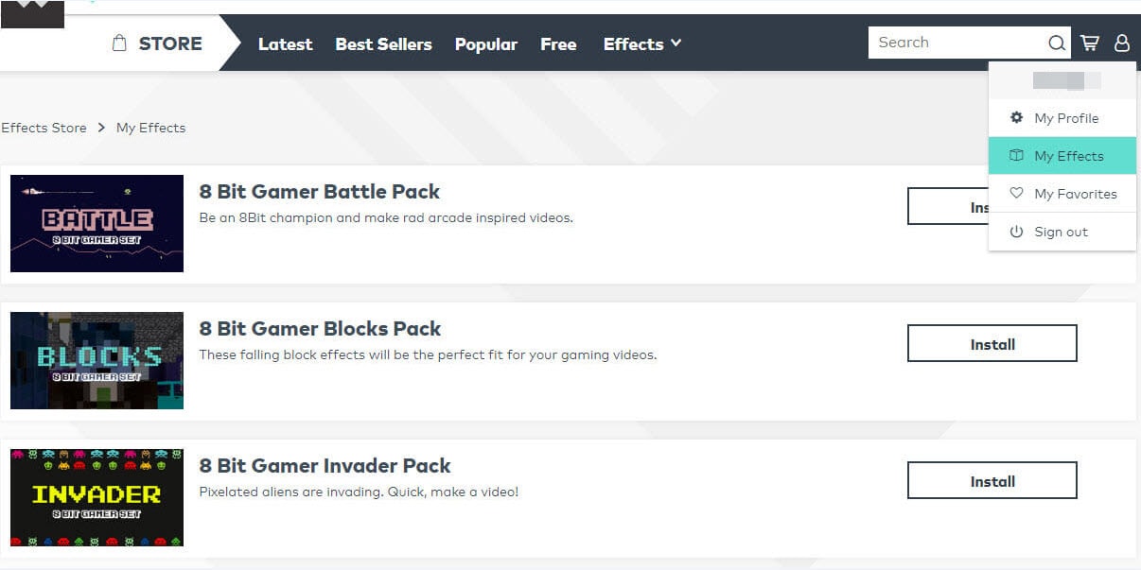Image resolution: width=1141 pixels, height=570 pixels.
Task: Open the user account icon
Action: pos(1122,43)
